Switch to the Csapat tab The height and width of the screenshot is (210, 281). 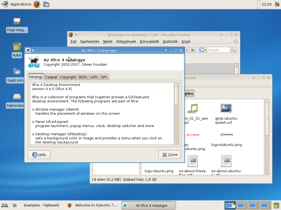click(51, 77)
